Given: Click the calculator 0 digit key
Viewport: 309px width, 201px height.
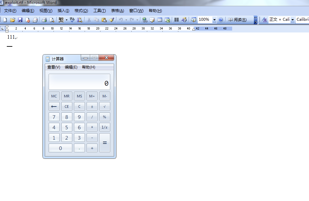Looking at the screenshot, I should coord(60,148).
